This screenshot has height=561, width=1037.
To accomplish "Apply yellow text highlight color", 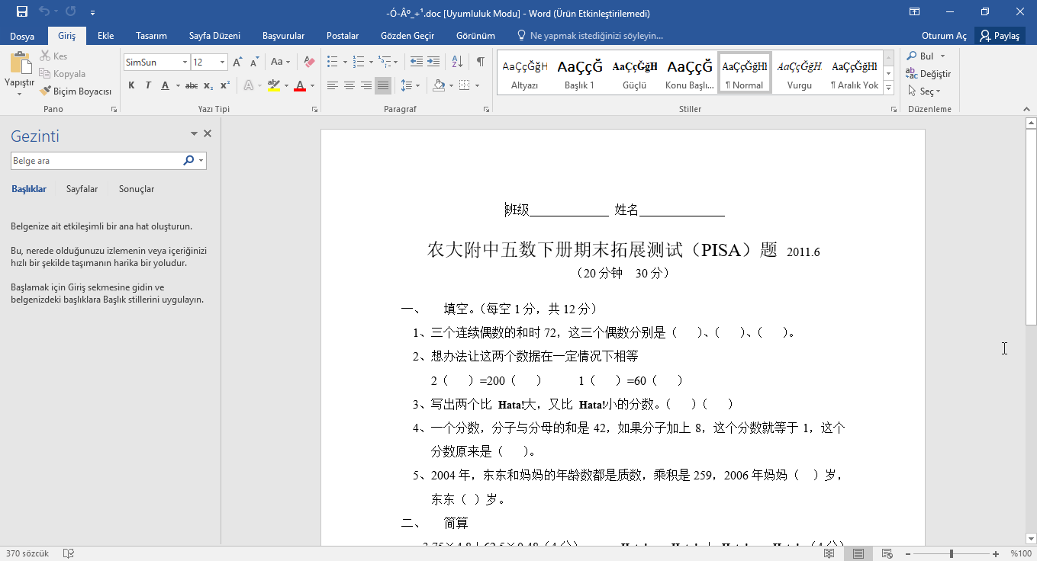I will pyautogui.click(x=273, y=85).
